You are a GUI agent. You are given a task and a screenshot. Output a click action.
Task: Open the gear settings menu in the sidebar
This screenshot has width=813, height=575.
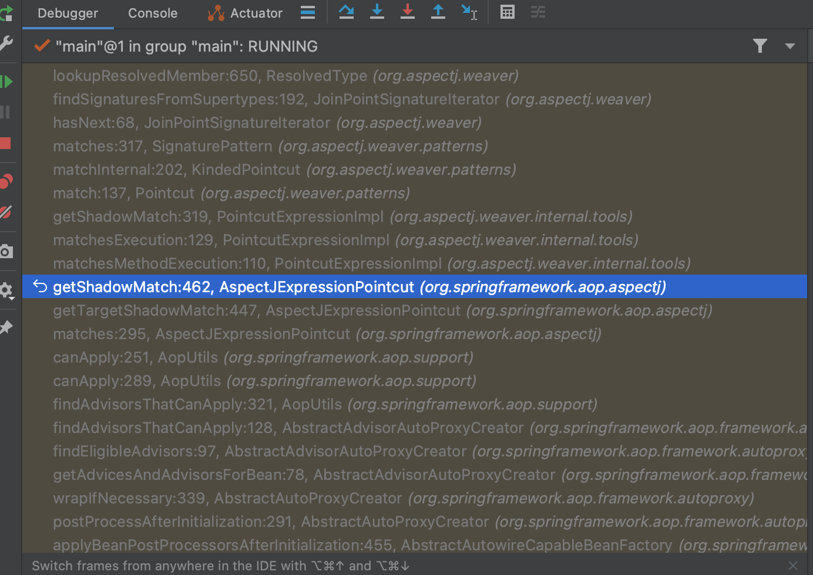coord(6,290)
